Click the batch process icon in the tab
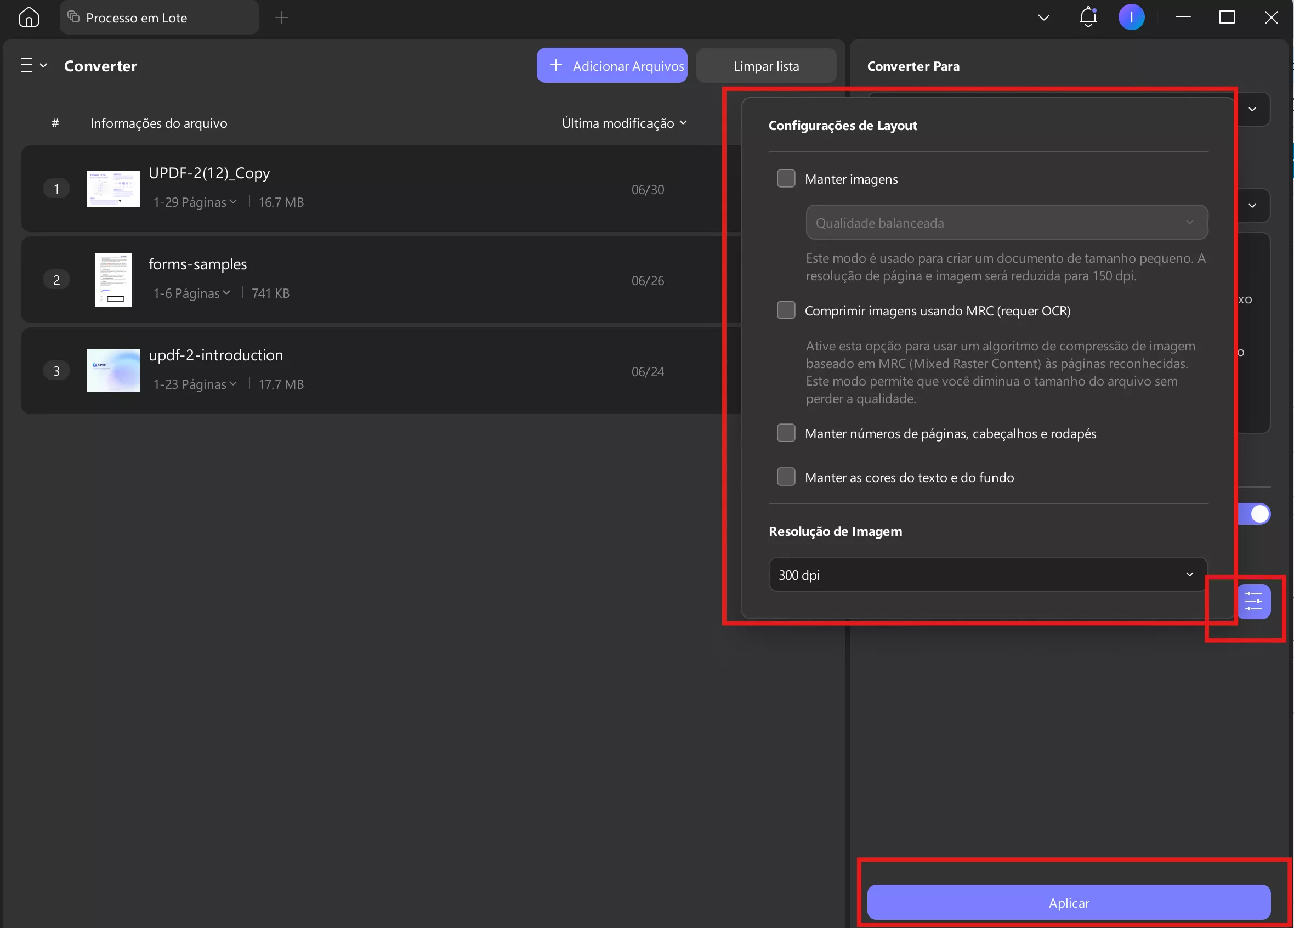1294x928 pixels. 73,18
